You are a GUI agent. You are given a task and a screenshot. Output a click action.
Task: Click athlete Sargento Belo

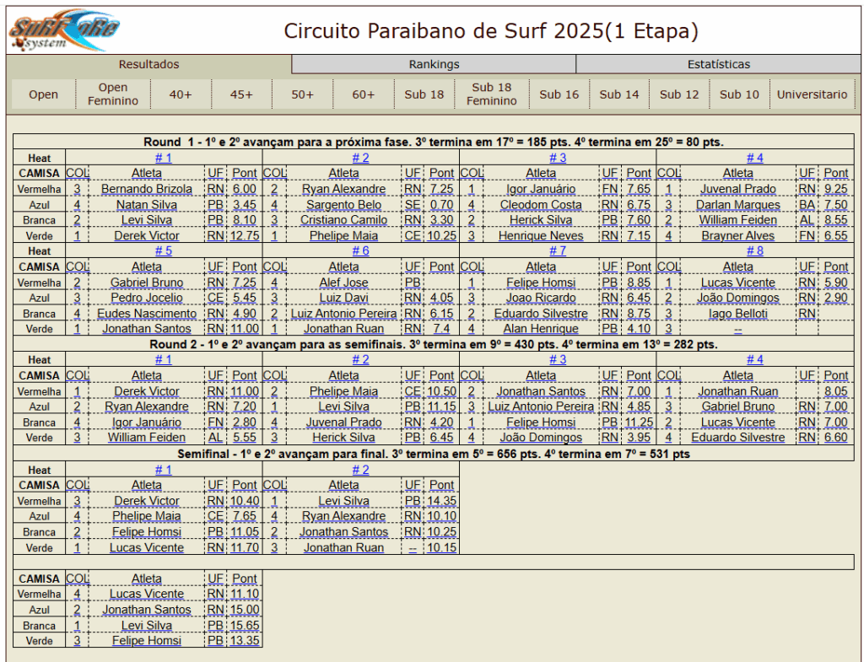pyautogui.click(x=343, y=205)
